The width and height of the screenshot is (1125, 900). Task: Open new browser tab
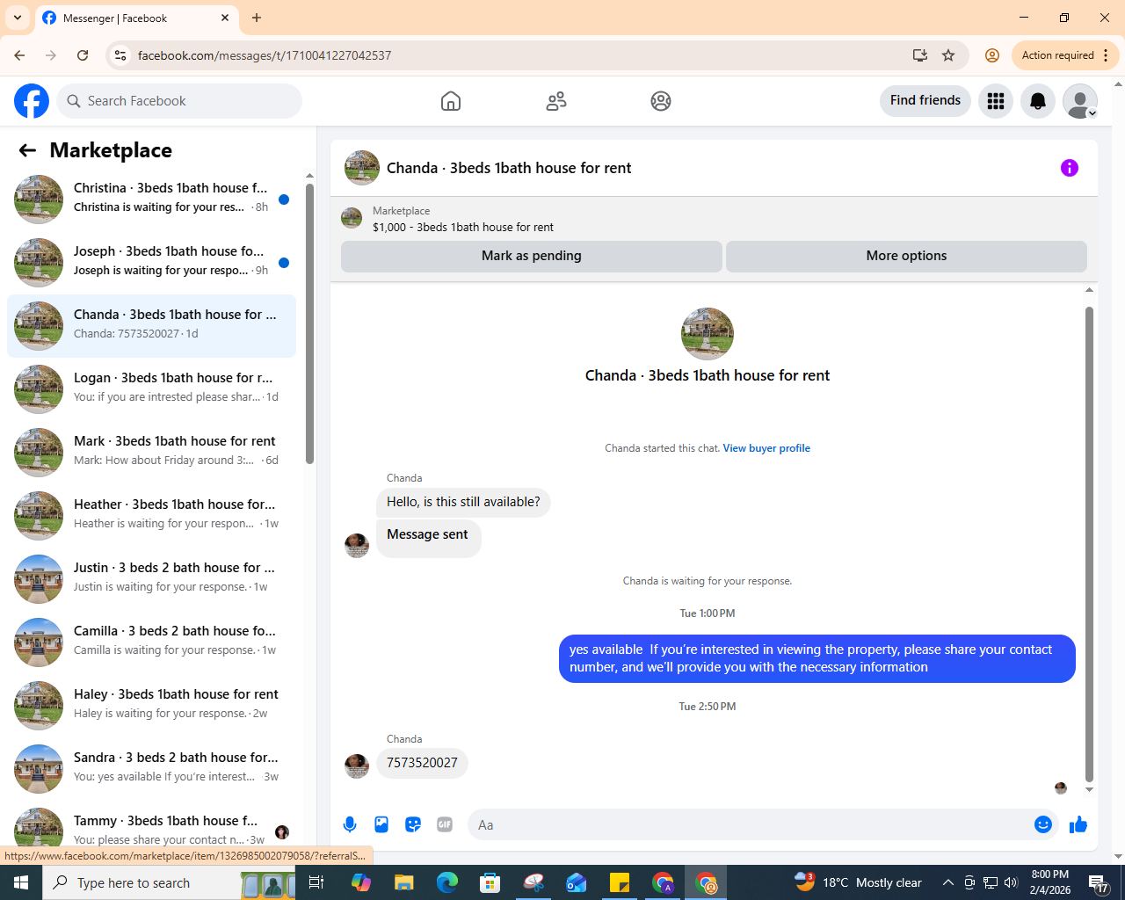tap(257, 18)
